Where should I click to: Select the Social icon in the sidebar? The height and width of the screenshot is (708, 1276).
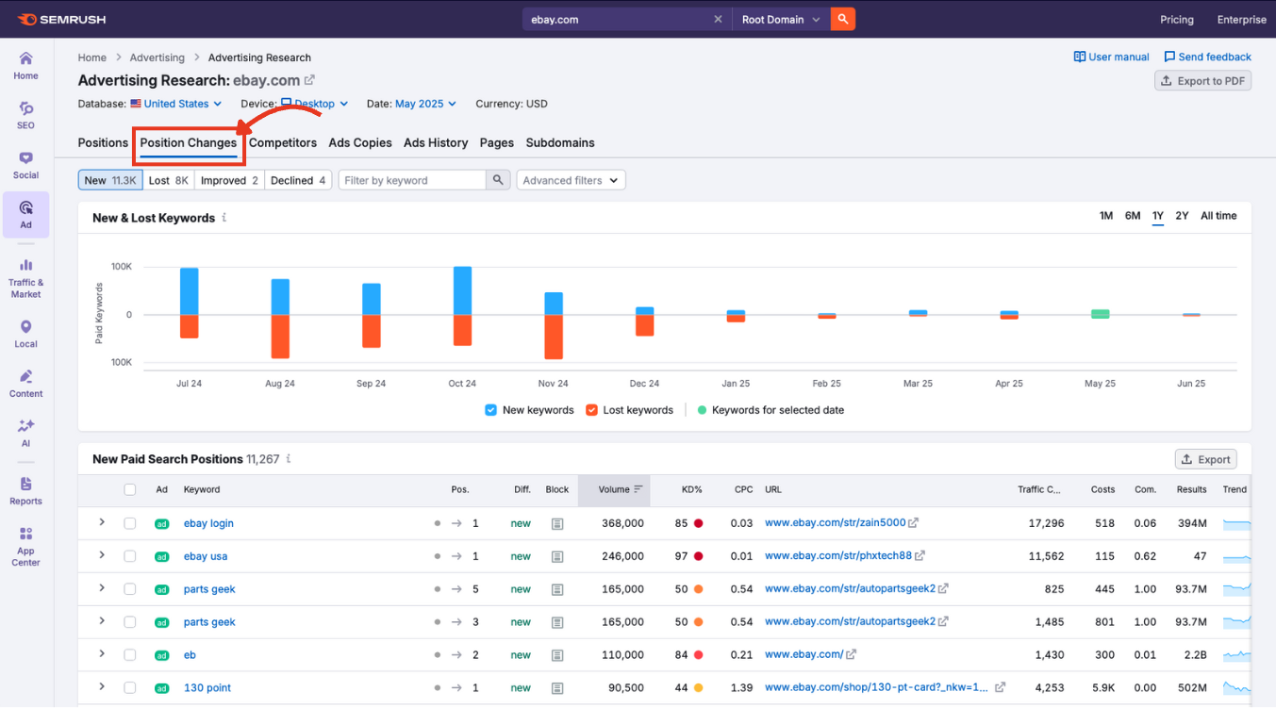point(25,160)
